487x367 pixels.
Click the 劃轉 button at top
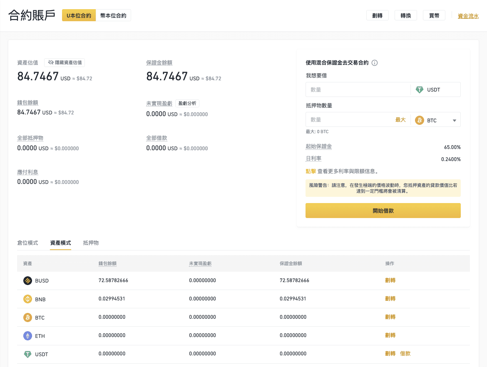click(x=378, y=15)
